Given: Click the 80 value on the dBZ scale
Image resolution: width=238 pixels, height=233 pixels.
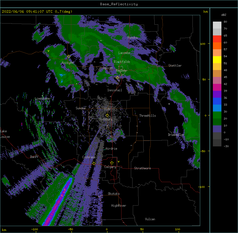Looking at the screenshot, I should (x=225, y=22).
